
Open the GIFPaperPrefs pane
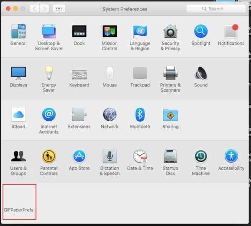(19, 202)
